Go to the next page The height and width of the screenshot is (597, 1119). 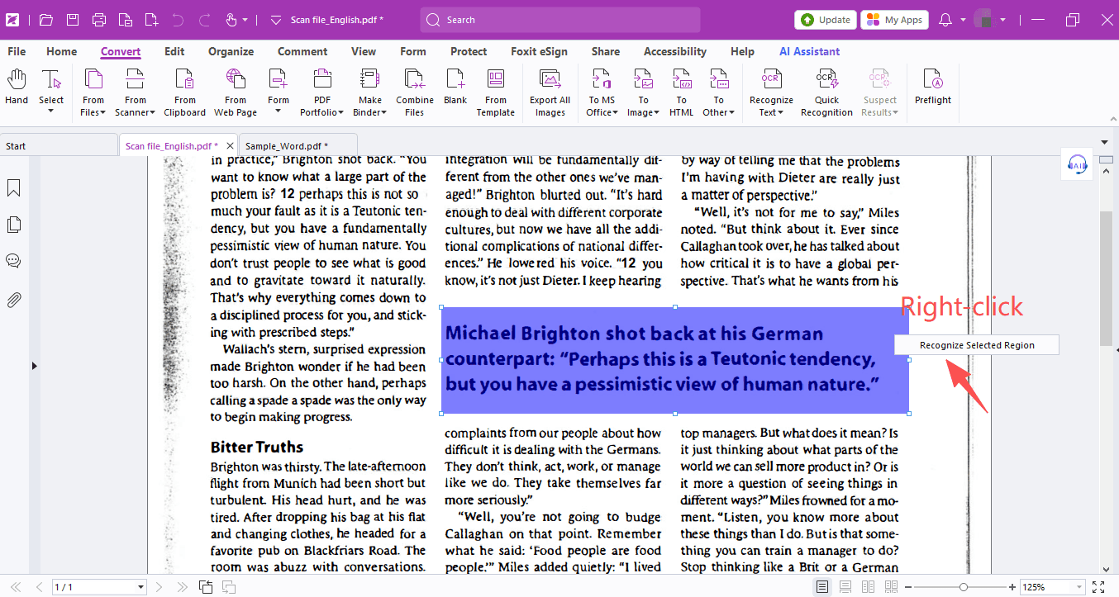coord(160,587)
